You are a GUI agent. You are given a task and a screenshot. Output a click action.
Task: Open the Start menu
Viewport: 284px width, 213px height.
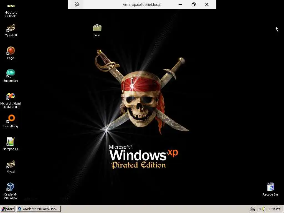[x=7, y=209]
